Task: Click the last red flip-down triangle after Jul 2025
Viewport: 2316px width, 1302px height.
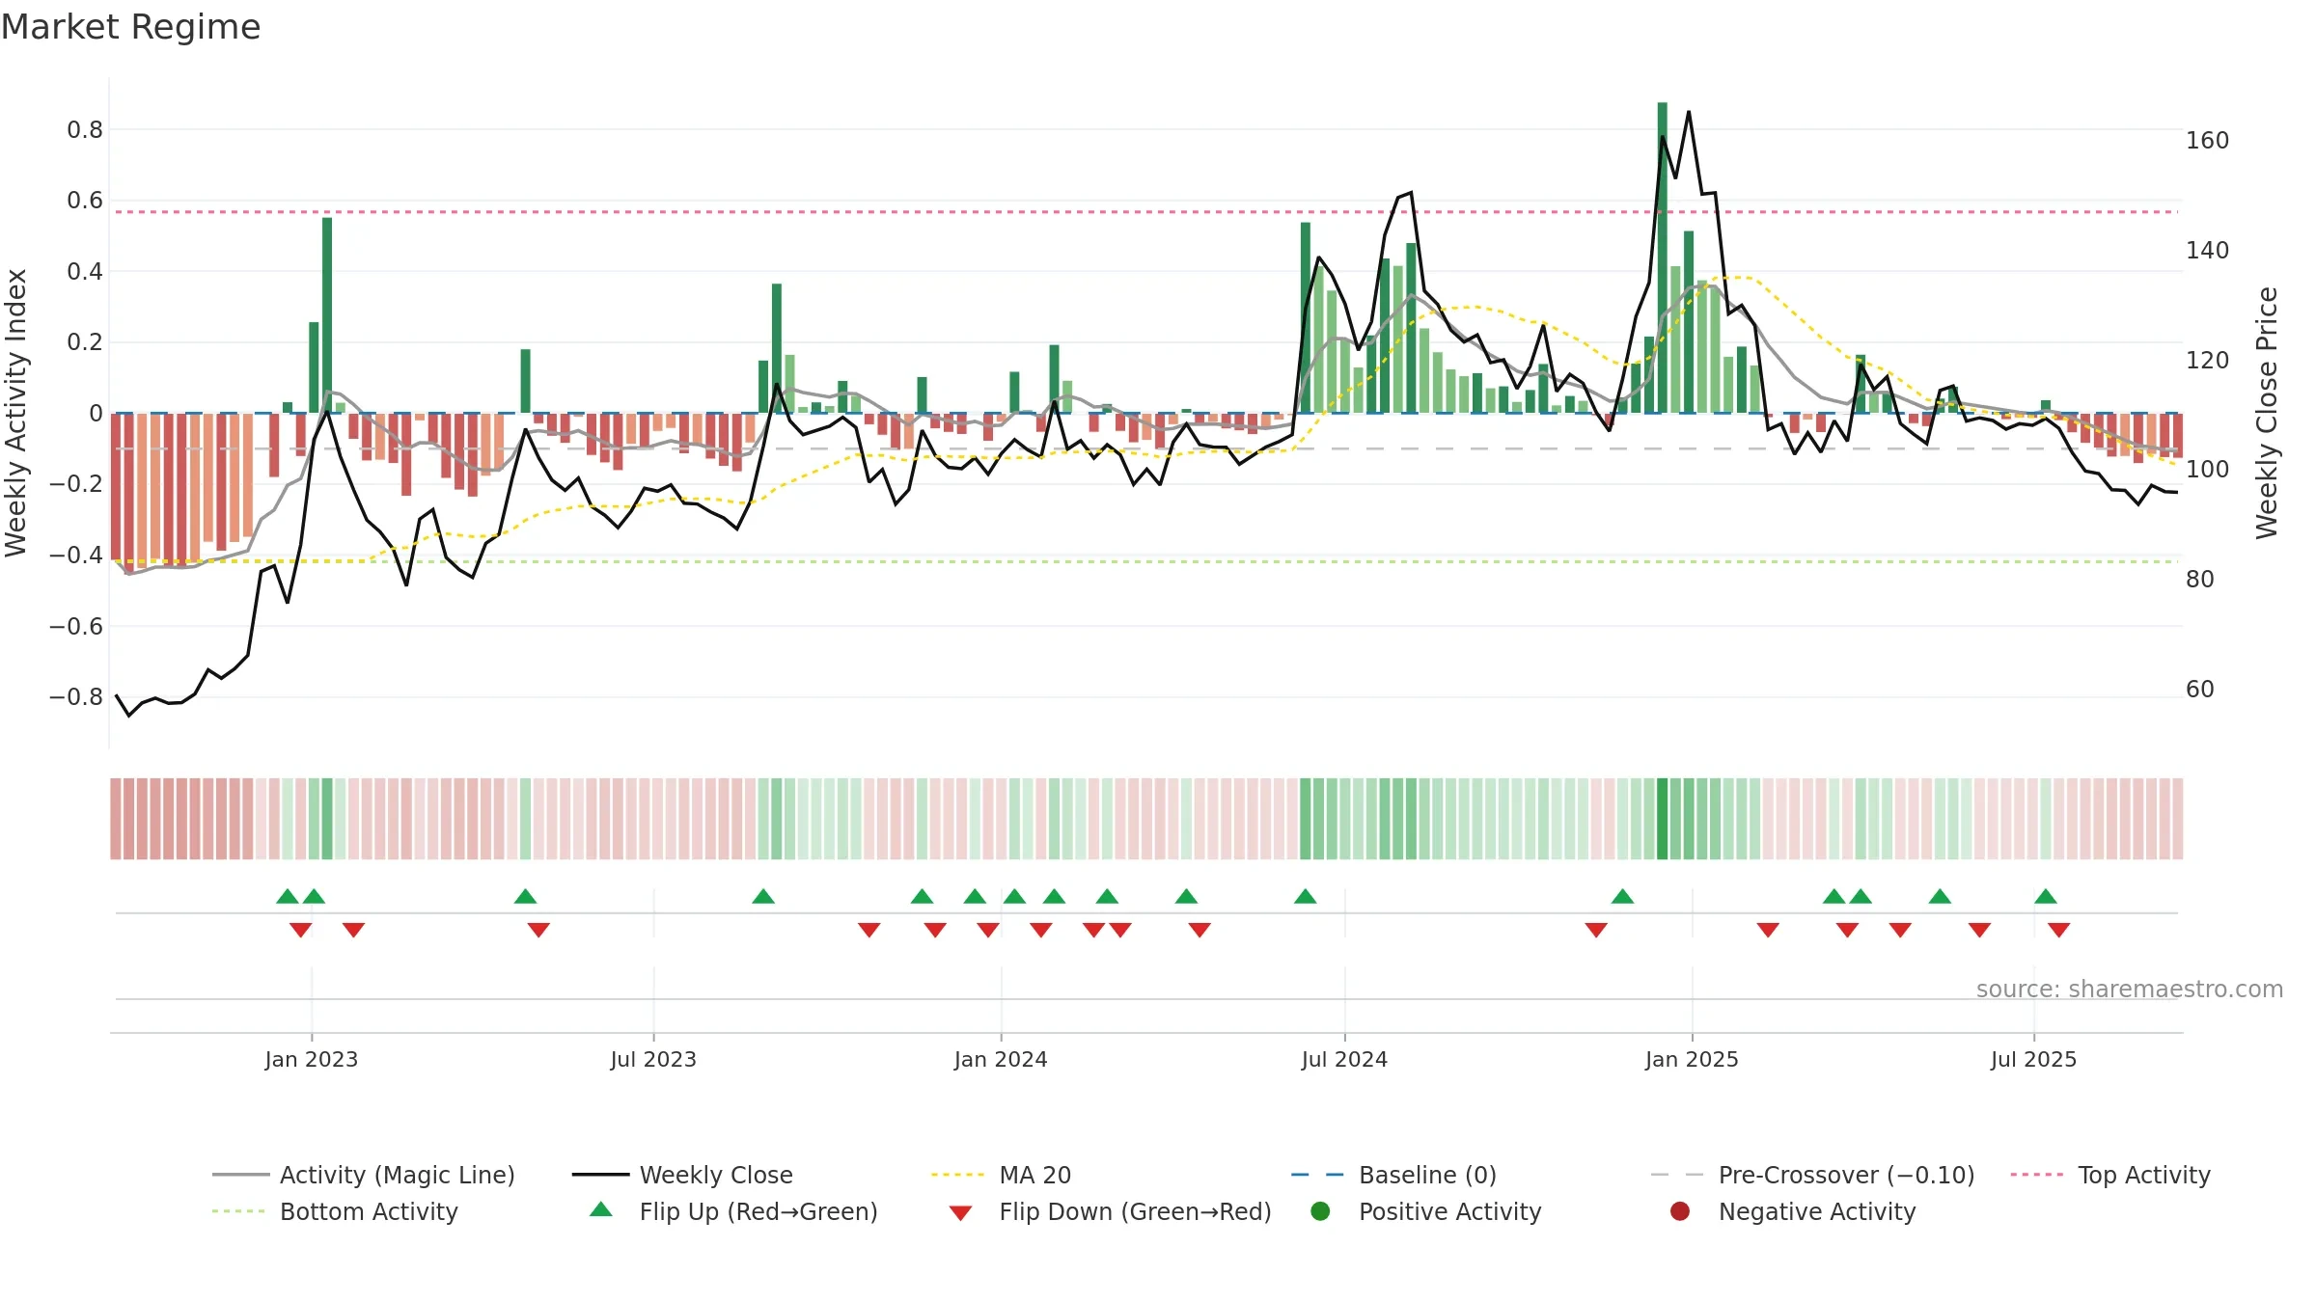Action: click(2059, 930)
